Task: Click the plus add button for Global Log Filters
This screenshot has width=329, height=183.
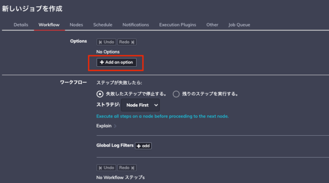Action: point(143,146)
